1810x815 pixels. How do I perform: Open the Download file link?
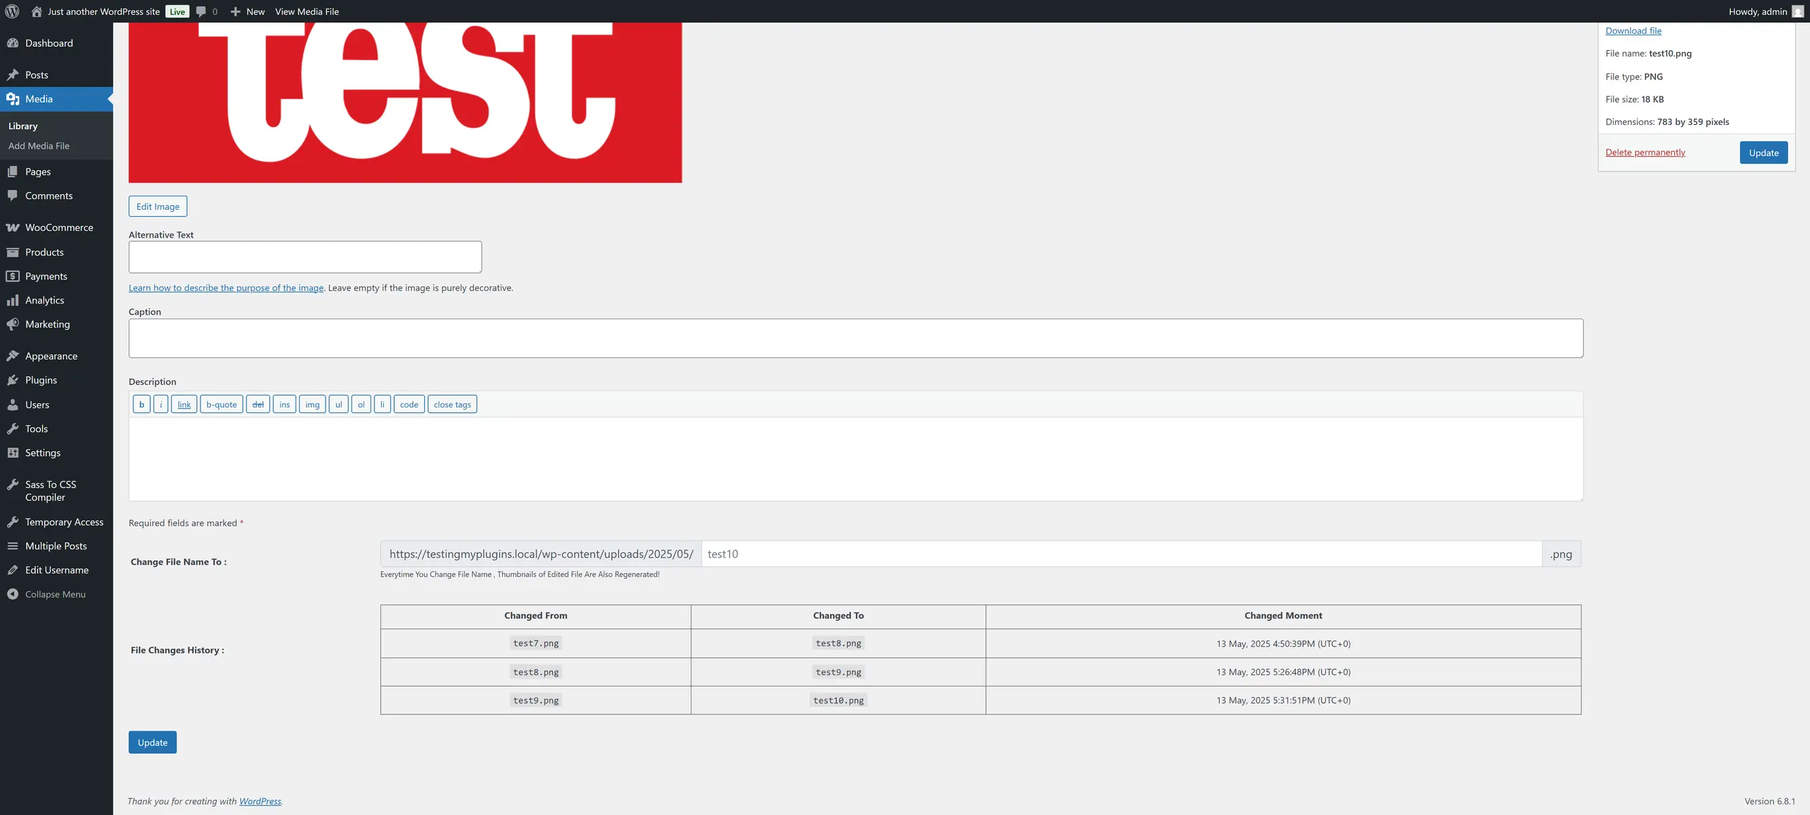(x=1633, y=30)
